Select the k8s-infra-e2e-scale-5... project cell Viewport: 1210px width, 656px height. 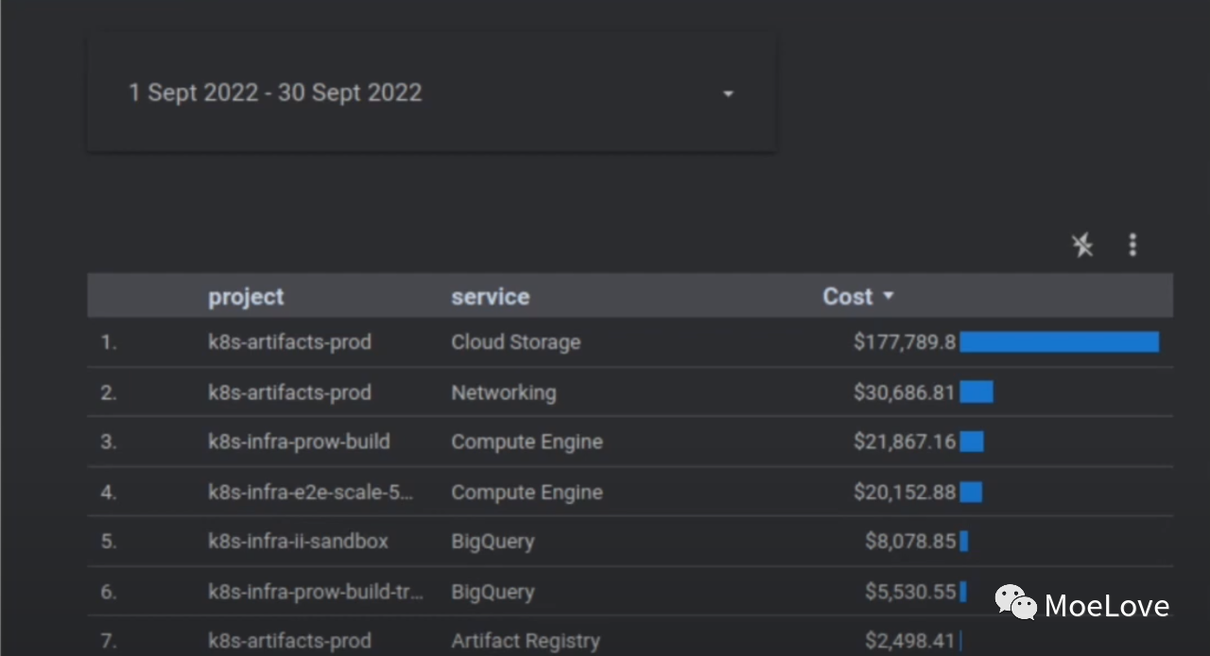pos(311,492)
